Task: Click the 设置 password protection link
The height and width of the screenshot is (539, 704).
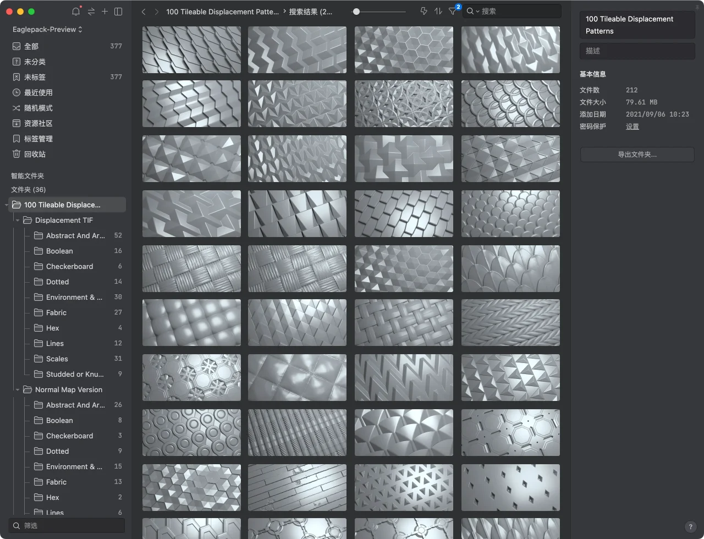Action: (632, 127)
